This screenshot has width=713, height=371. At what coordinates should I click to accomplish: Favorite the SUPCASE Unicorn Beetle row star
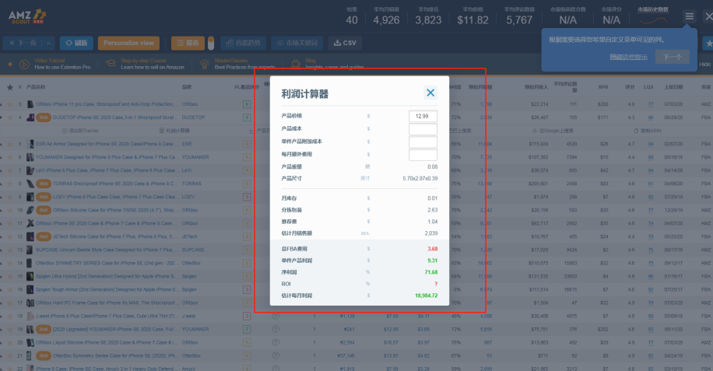click(x=10, y=250)
